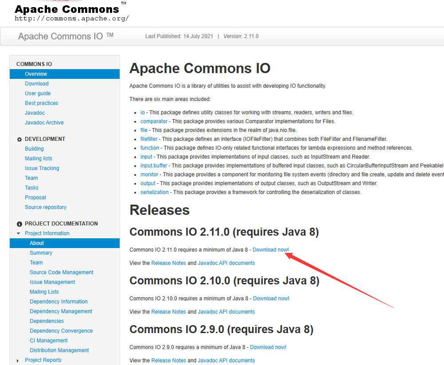Select the About item

(65, 243)
